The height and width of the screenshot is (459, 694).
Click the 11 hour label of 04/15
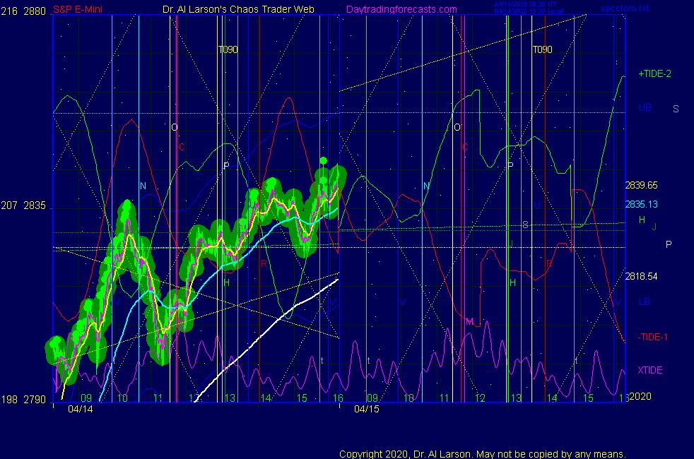pyautogui.click(x=445, y=398)
